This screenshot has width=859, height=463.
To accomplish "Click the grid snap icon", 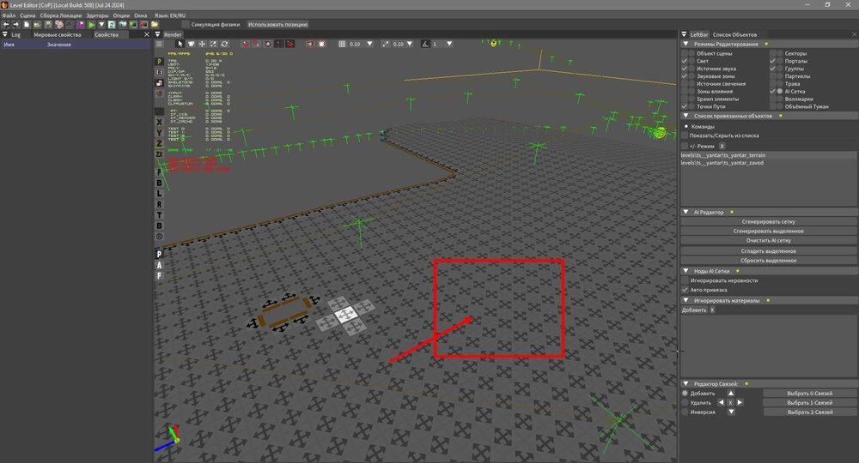I will pyautogui.click(x=342, y=43).
